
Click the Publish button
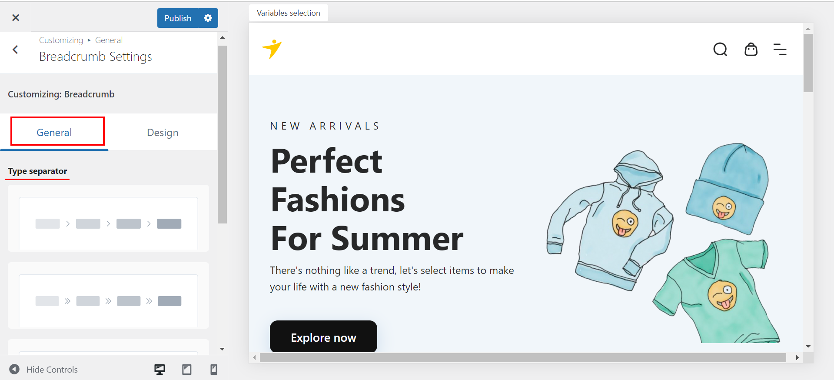coord(178,18)
